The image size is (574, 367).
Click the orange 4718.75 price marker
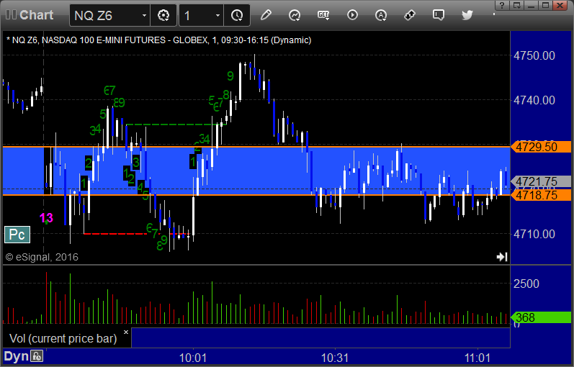[541, 195]
